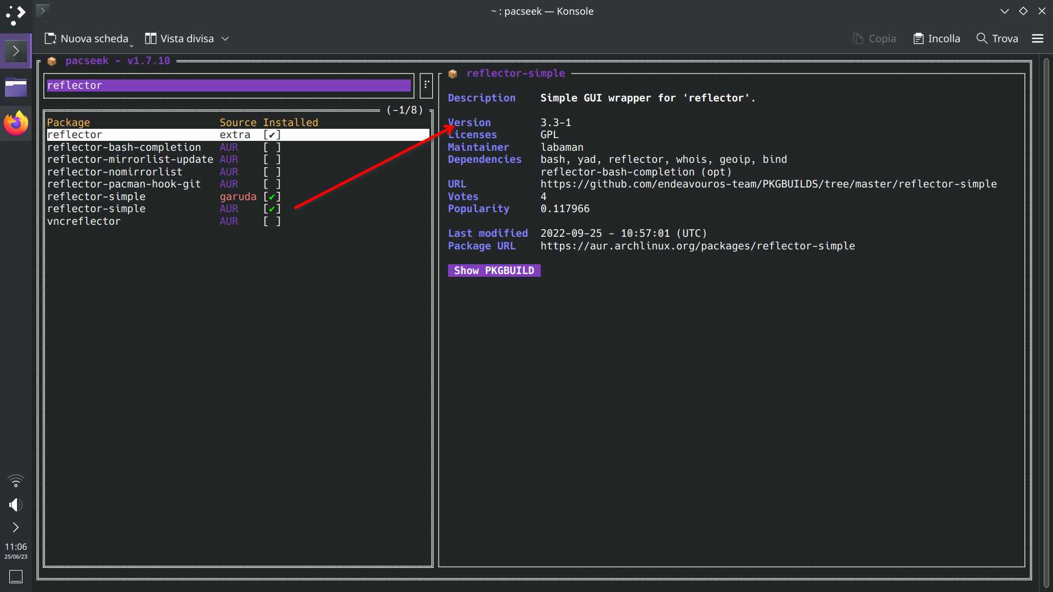
Task: Expand the Vista divisa dropdown arrow
Action: 225,38
